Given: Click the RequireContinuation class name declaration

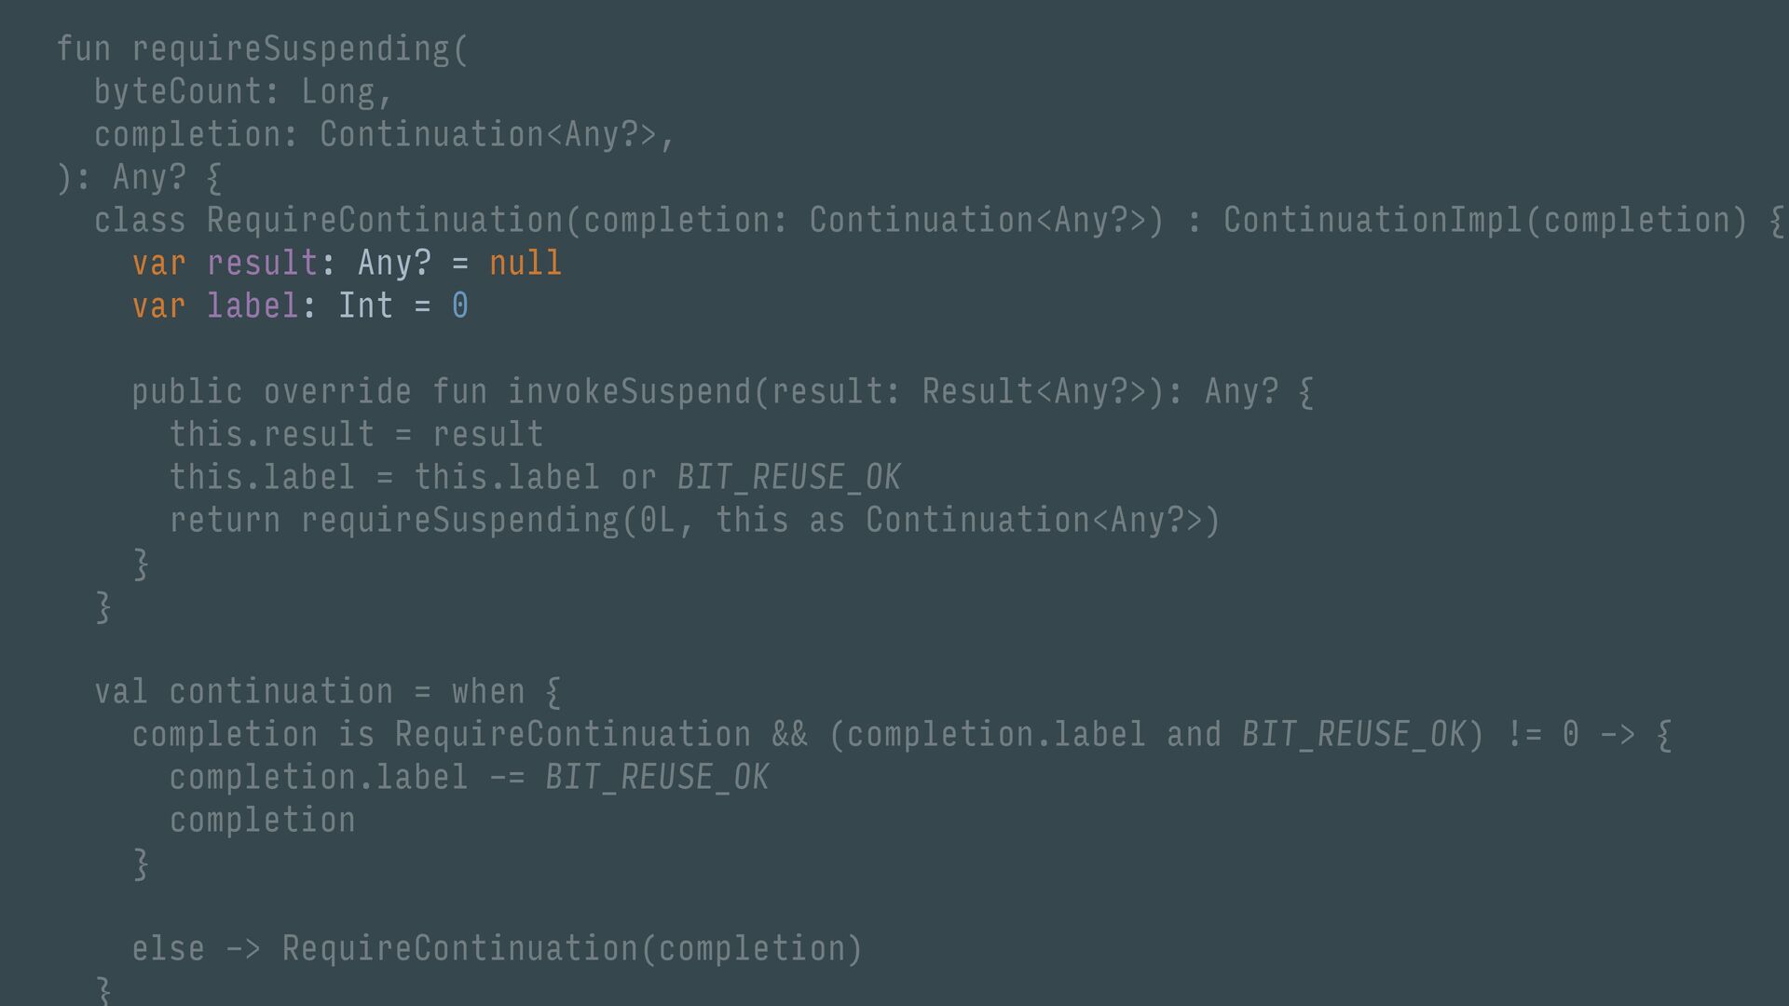Looking at the screenshot, I should [x=386, y=221].
